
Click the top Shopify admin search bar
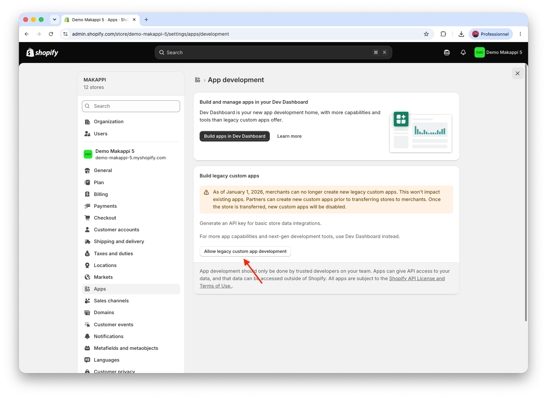pos(273,53)
